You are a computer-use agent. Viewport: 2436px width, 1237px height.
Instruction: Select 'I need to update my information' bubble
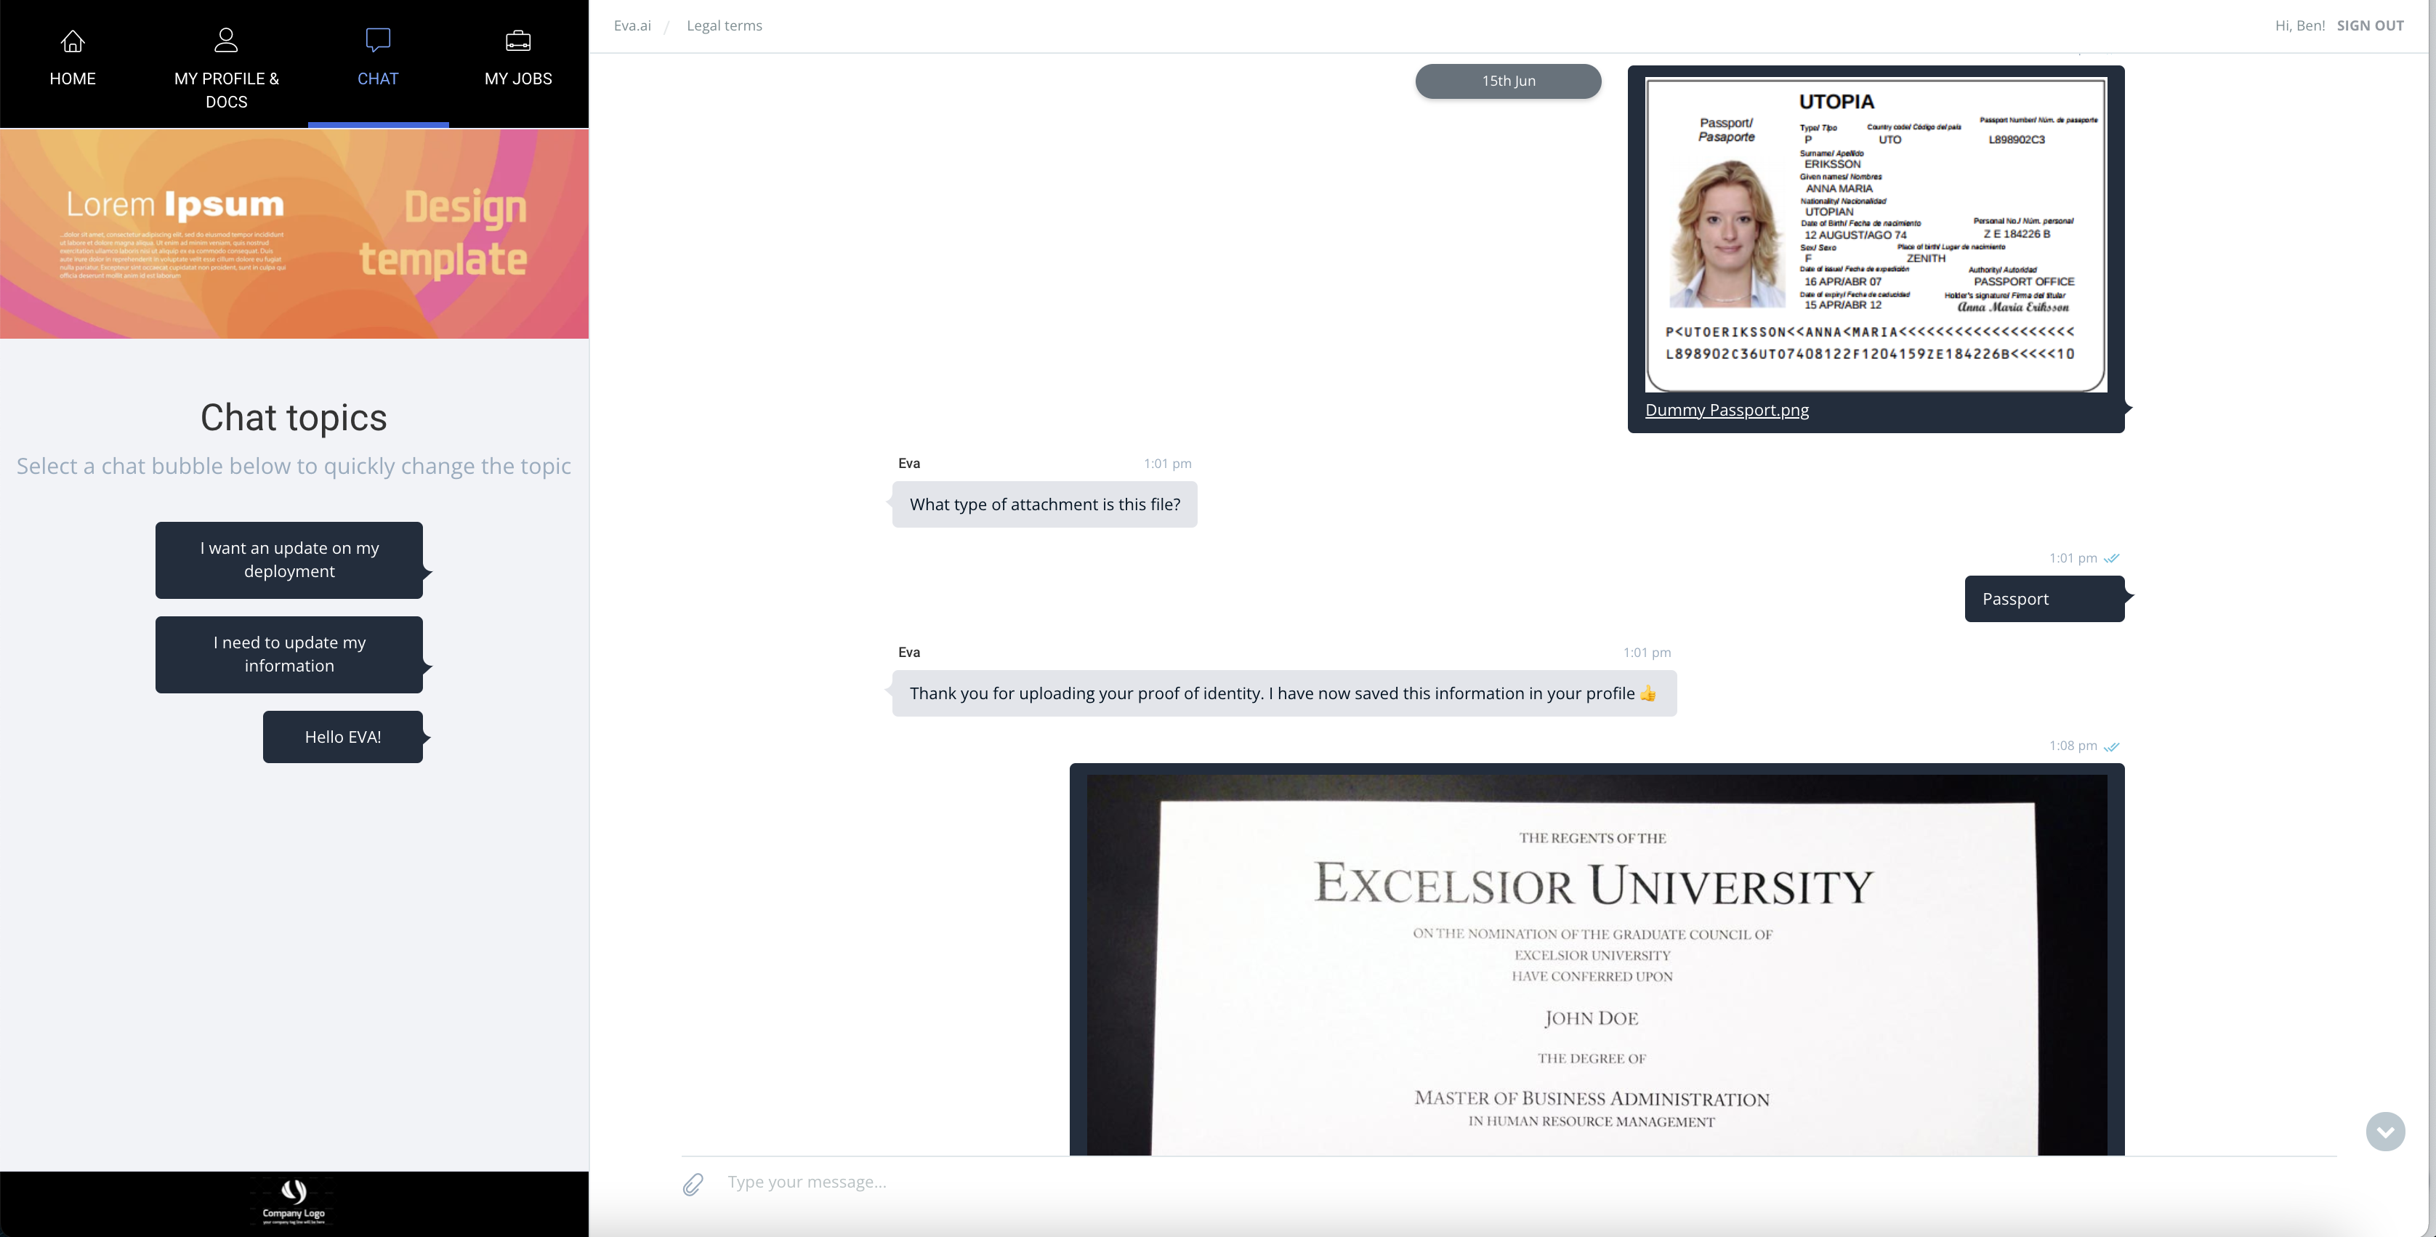pyautogui.click(x=289, y=654)
